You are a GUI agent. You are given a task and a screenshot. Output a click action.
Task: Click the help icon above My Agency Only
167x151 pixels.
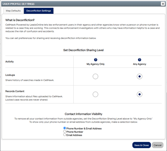point(96,60)
